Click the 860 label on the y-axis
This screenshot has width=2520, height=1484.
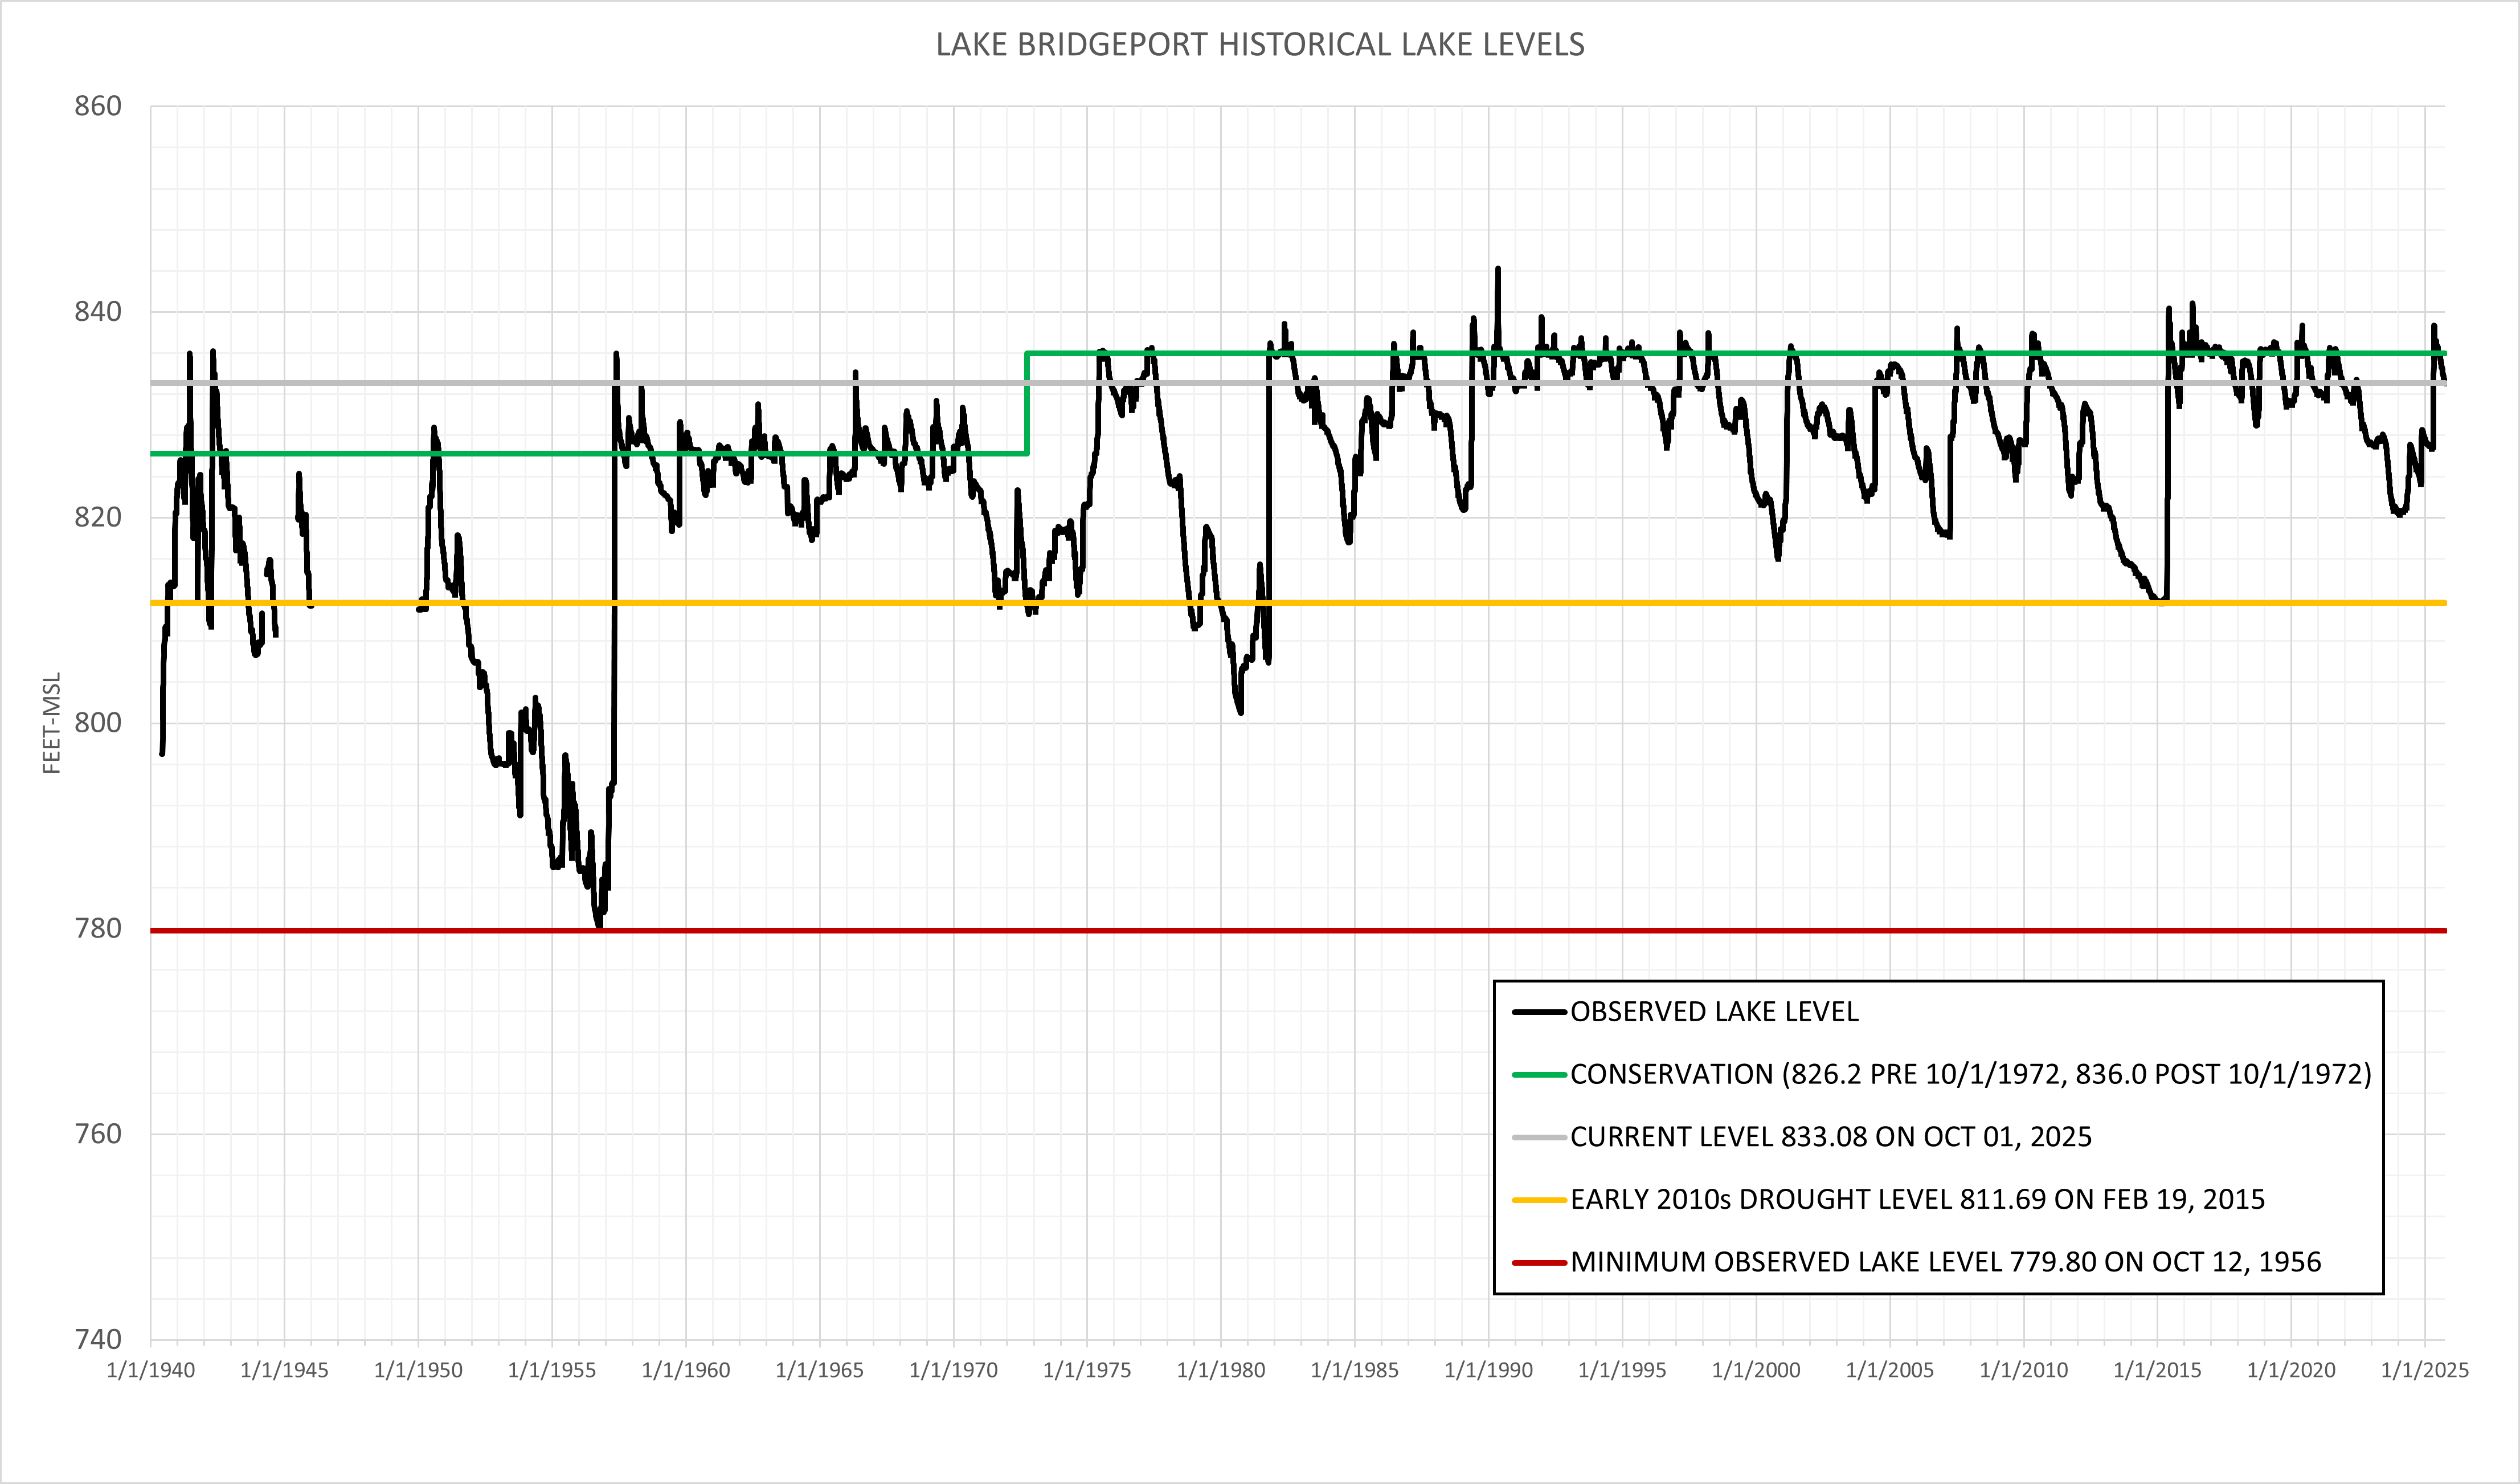tap(98, 106)
